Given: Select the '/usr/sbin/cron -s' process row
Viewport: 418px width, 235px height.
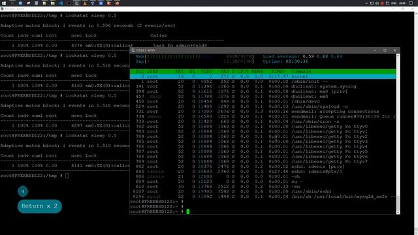Looking at the screenshot, I should 263,121.
